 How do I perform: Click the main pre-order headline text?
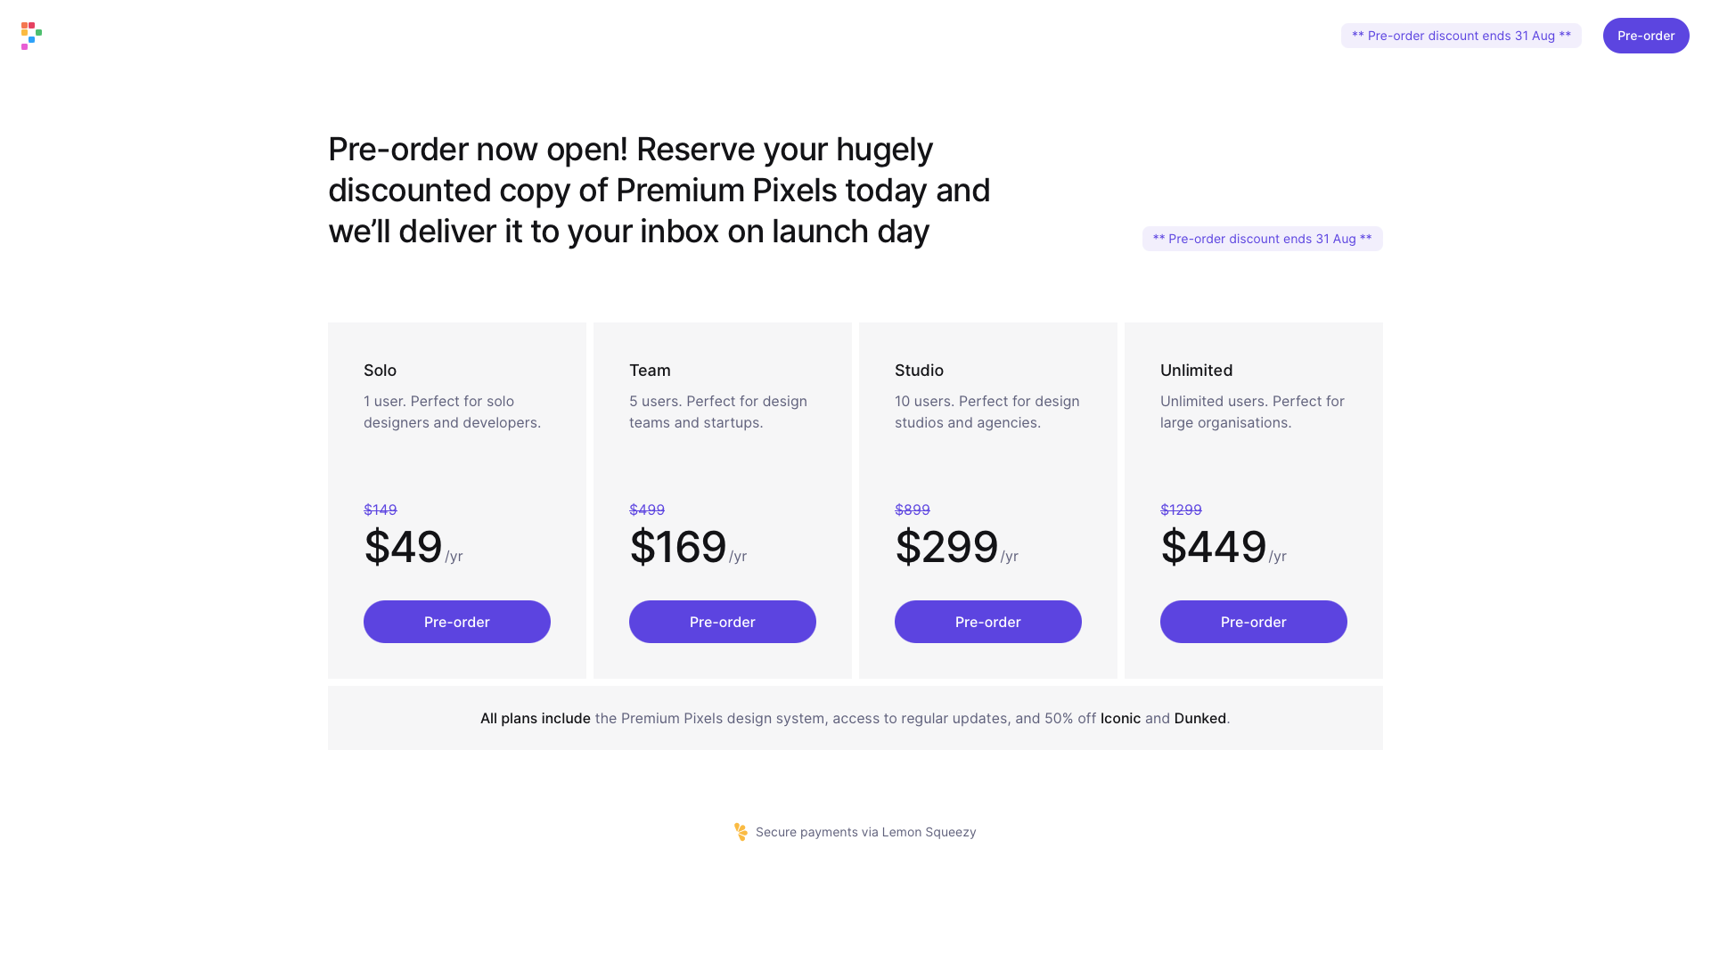[x=659, y=190]
